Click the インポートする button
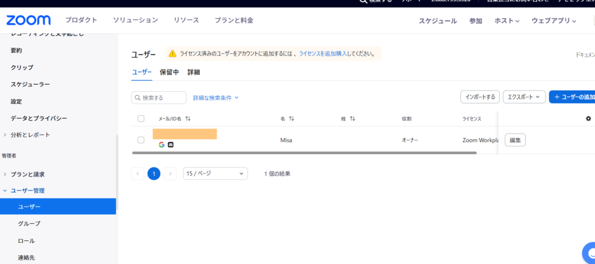Viewport: 595px width, 264px height. pyautogui.click(x=479, y=97)
